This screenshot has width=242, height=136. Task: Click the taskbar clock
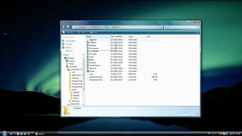click(x=238, y=133)
